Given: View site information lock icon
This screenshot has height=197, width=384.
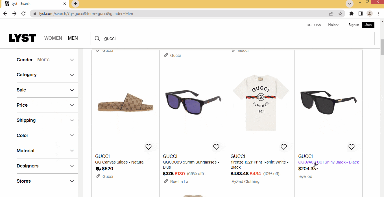Looking at the screenshot, I should point(35,14).
